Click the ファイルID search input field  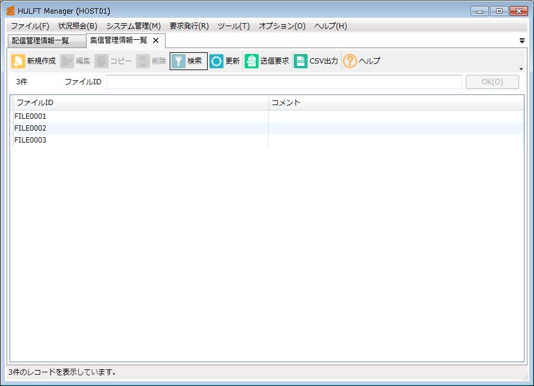284,82
